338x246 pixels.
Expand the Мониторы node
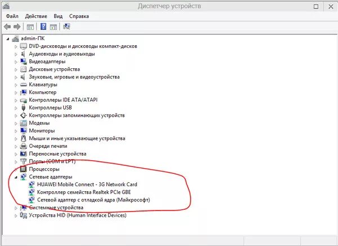[16, 131]
